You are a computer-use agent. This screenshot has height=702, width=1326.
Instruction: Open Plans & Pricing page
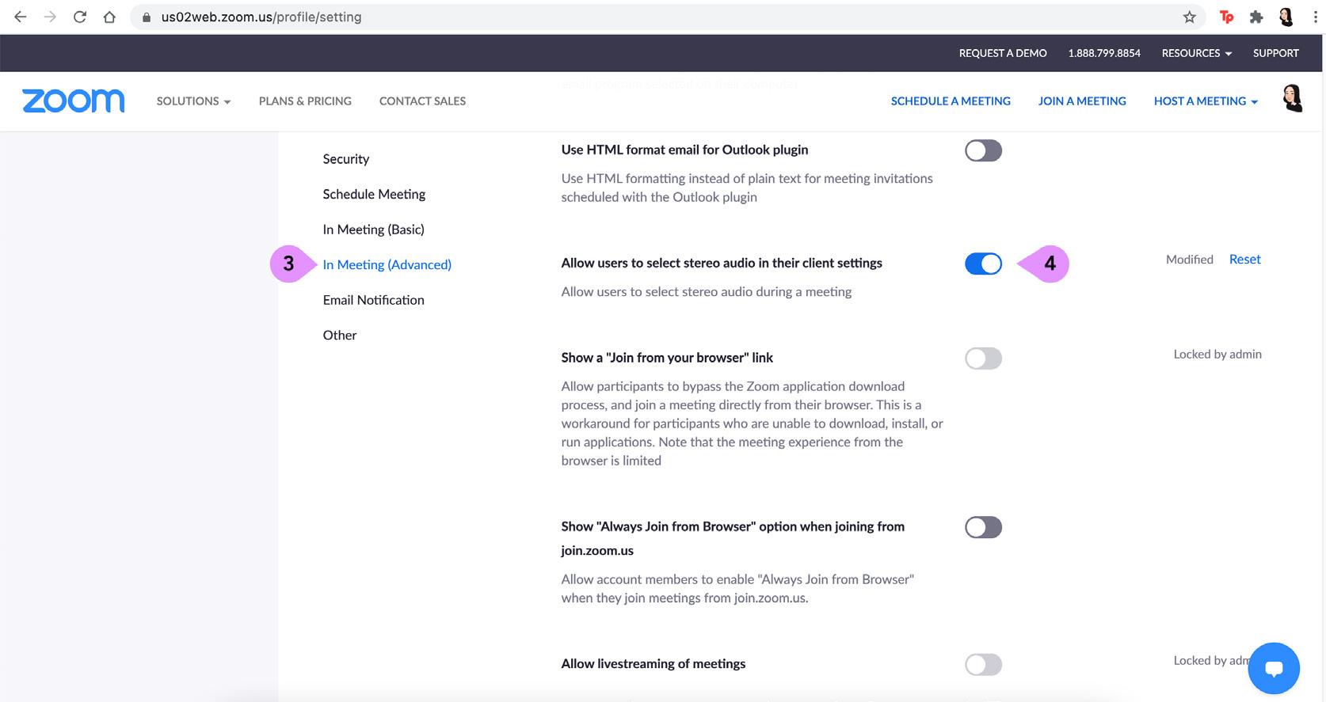pos(305,101)
